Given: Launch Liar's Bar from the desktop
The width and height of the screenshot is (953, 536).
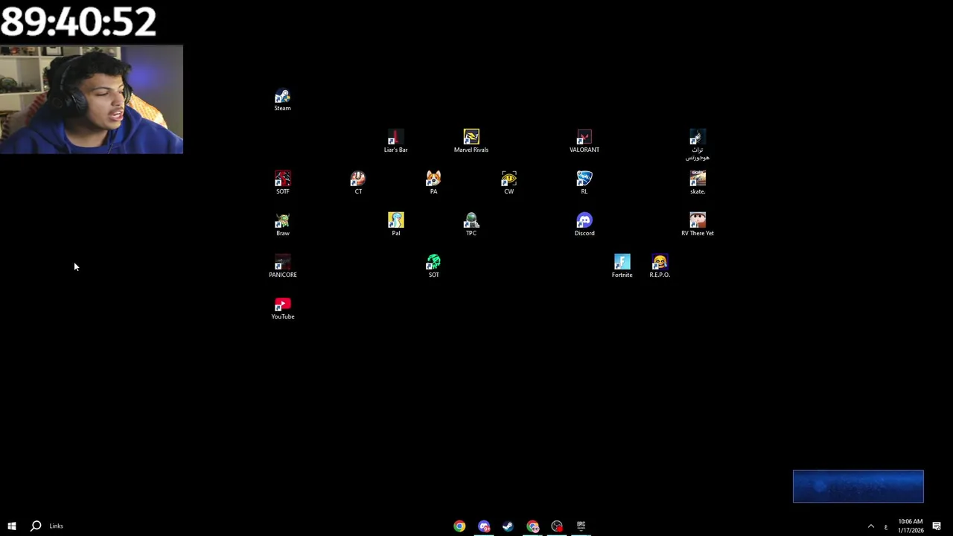Looking at the screenshot, I should (x=395, y=141).
